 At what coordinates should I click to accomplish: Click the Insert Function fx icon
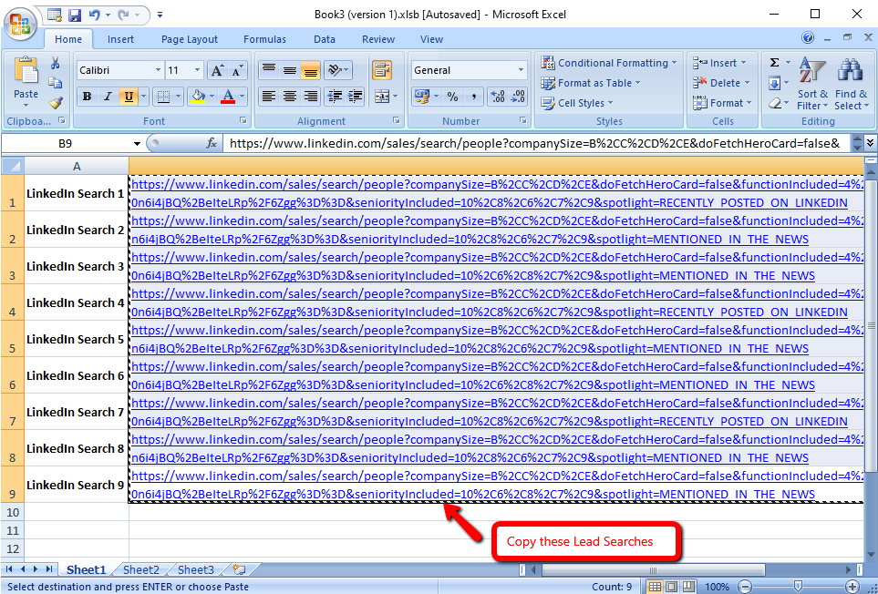coord(212,143)
